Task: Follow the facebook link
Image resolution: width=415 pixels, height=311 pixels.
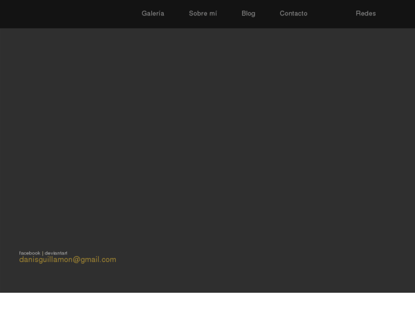Action: point(30,253)
